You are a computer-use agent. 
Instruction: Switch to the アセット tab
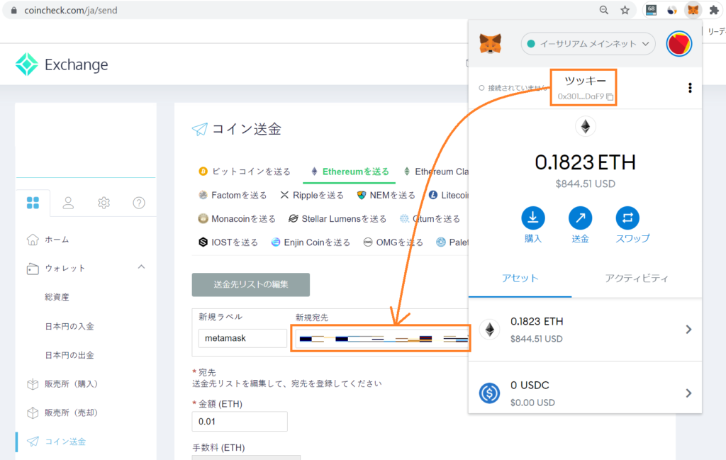pyautogui.click(x=520, y=278)
